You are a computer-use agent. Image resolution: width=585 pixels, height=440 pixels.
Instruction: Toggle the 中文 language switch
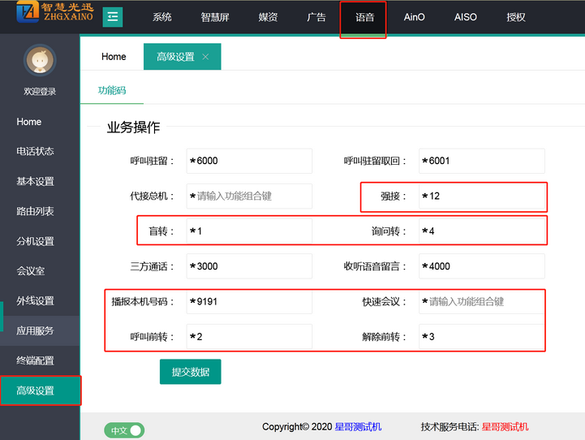point(124,430)
